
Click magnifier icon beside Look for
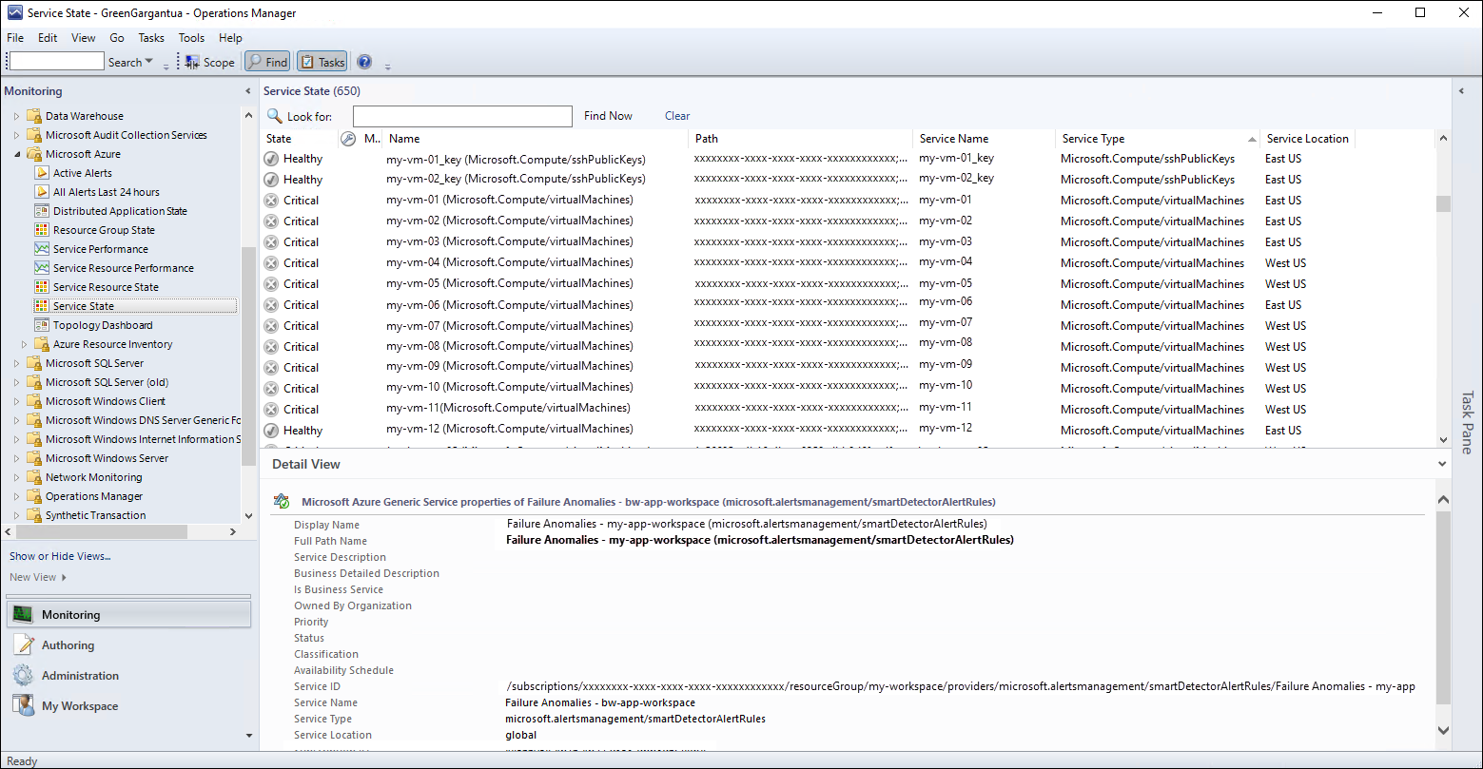[274, 116]
